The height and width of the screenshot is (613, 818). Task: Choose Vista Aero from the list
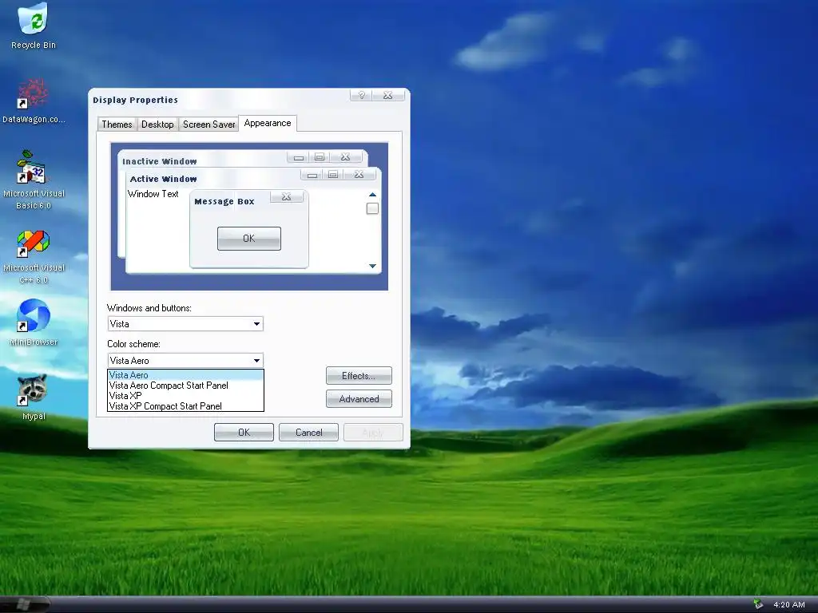coord(185,375)
